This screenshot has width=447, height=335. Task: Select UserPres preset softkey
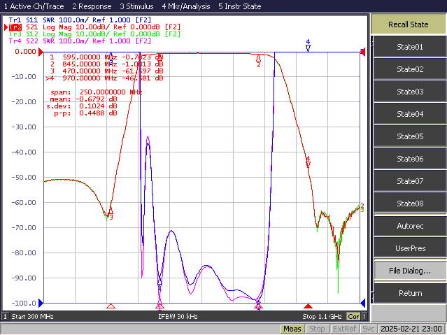click(410, 248)
